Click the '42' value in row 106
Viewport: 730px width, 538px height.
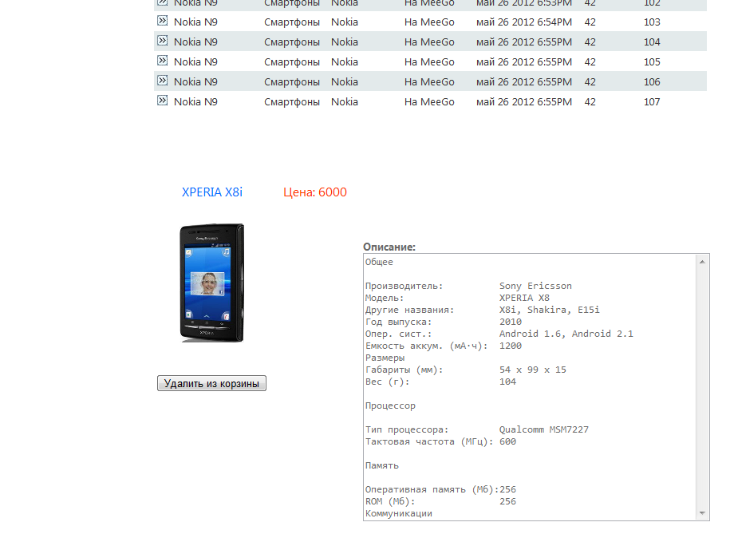590,82
